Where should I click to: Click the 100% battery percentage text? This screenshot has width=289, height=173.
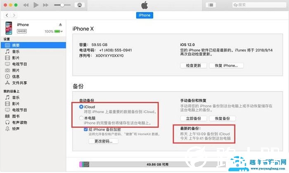click(49, 31)
